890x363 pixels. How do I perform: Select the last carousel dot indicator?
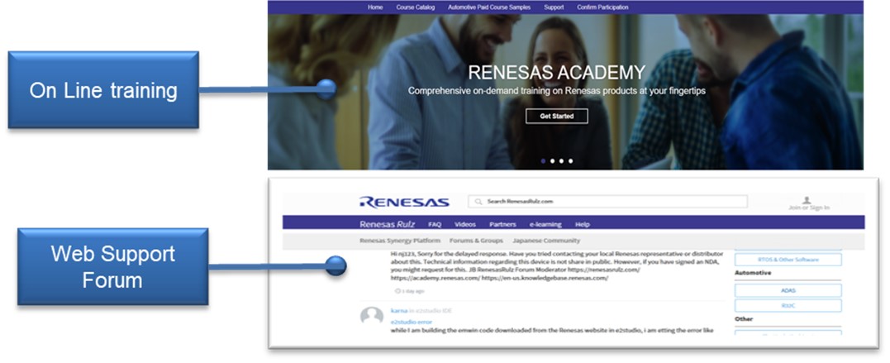click(x=570, y=160)
